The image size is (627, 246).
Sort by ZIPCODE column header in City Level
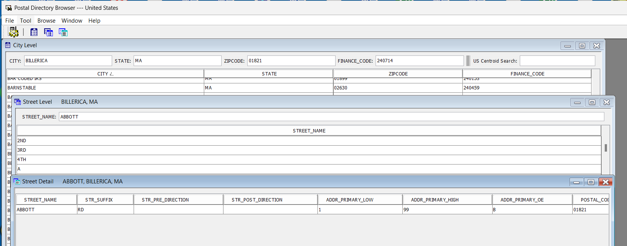[398, 74]
